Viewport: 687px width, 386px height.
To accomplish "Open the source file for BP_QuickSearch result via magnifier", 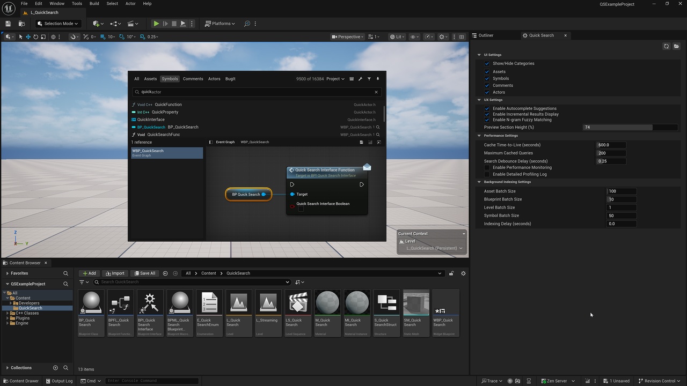I will tap(378, 127).
